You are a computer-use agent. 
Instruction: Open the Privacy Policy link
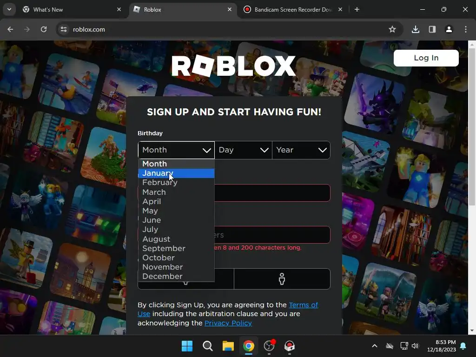coord(228,323)
